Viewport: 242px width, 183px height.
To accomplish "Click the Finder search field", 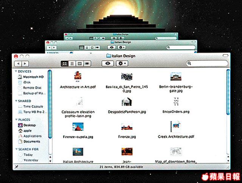I will (x=206, y=63).
